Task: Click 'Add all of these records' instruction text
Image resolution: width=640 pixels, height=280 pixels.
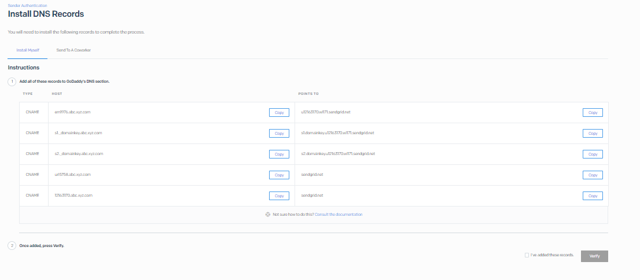Action: [64, 81]
